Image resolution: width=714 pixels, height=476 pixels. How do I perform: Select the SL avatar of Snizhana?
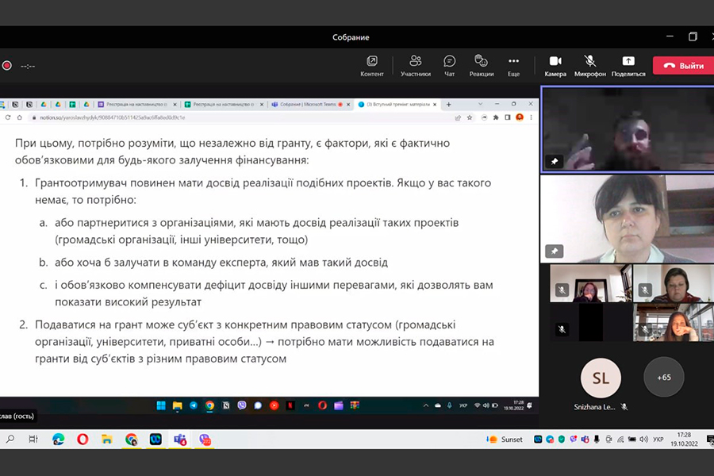click(x=601, y=378)
